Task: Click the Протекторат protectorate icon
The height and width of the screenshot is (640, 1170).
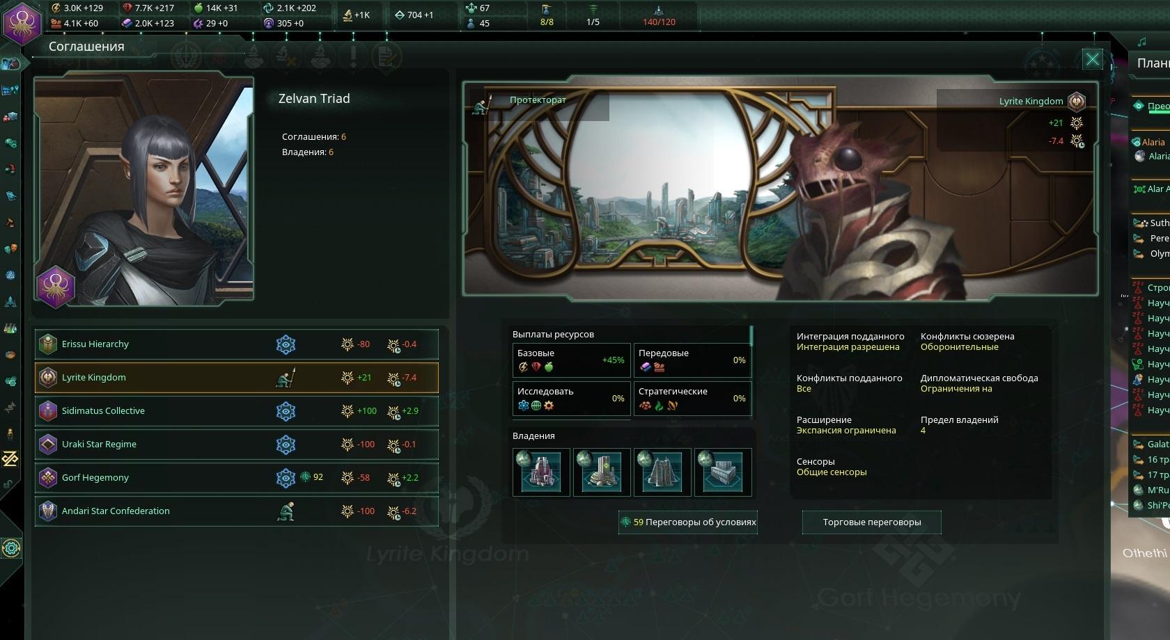Action: click(481, 104)
